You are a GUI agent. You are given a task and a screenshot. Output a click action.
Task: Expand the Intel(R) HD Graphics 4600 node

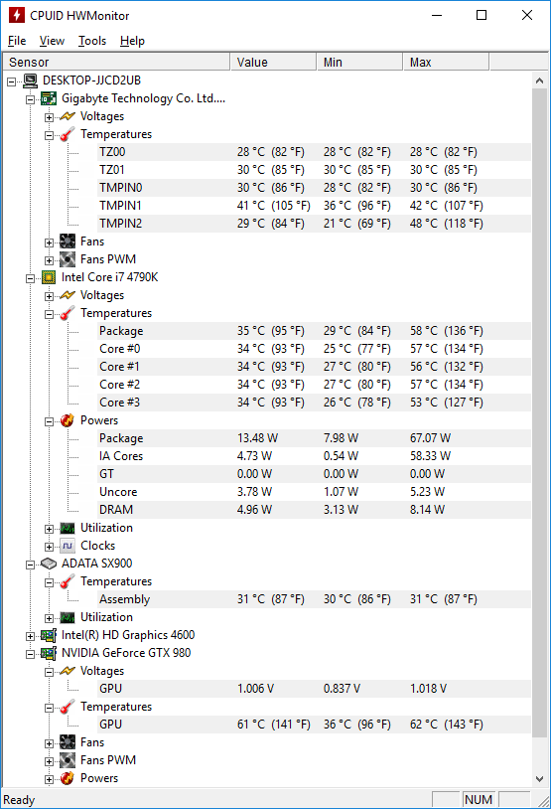tap(31, 636)
